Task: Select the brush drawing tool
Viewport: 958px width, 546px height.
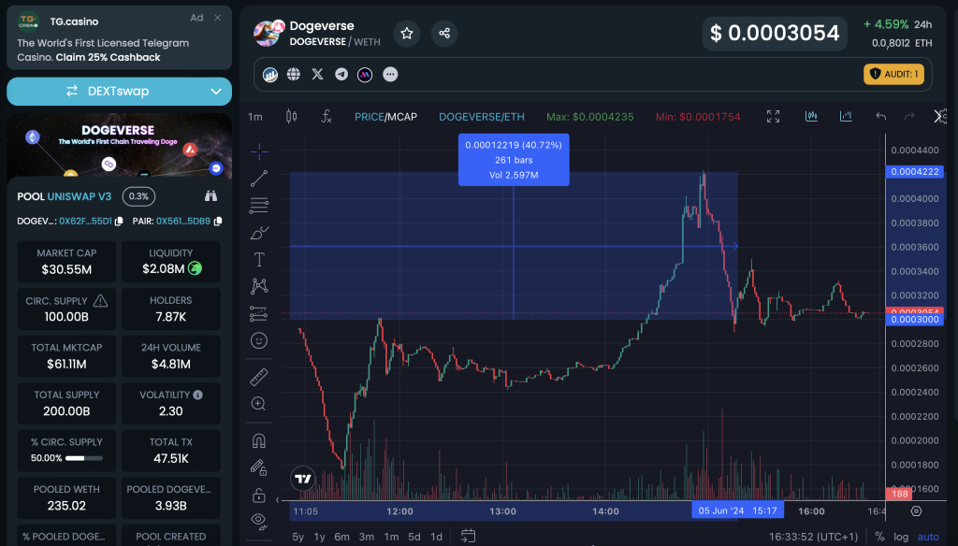Action: click(259, 233)
